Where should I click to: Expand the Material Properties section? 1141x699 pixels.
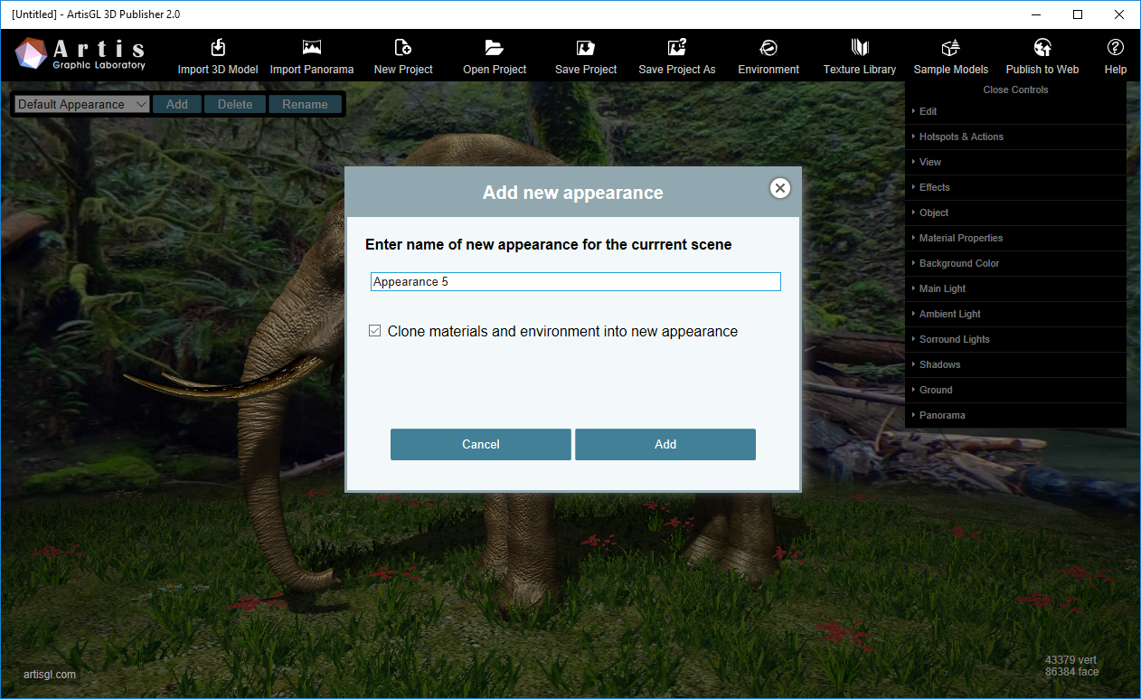(x=1015, y=238)
